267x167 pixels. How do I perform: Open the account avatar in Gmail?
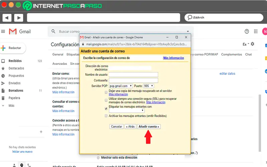pyautogui.click(x=265, y=31)
